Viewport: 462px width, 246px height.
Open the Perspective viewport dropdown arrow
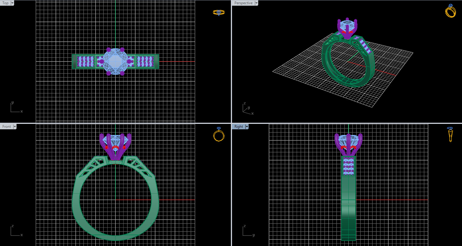click(x=256, y=3)
